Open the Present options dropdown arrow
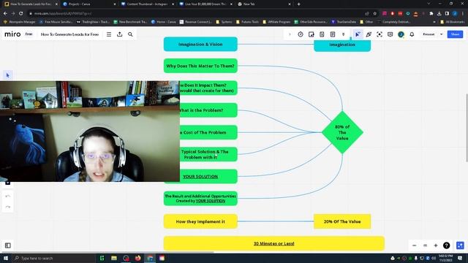 [442, 34]
